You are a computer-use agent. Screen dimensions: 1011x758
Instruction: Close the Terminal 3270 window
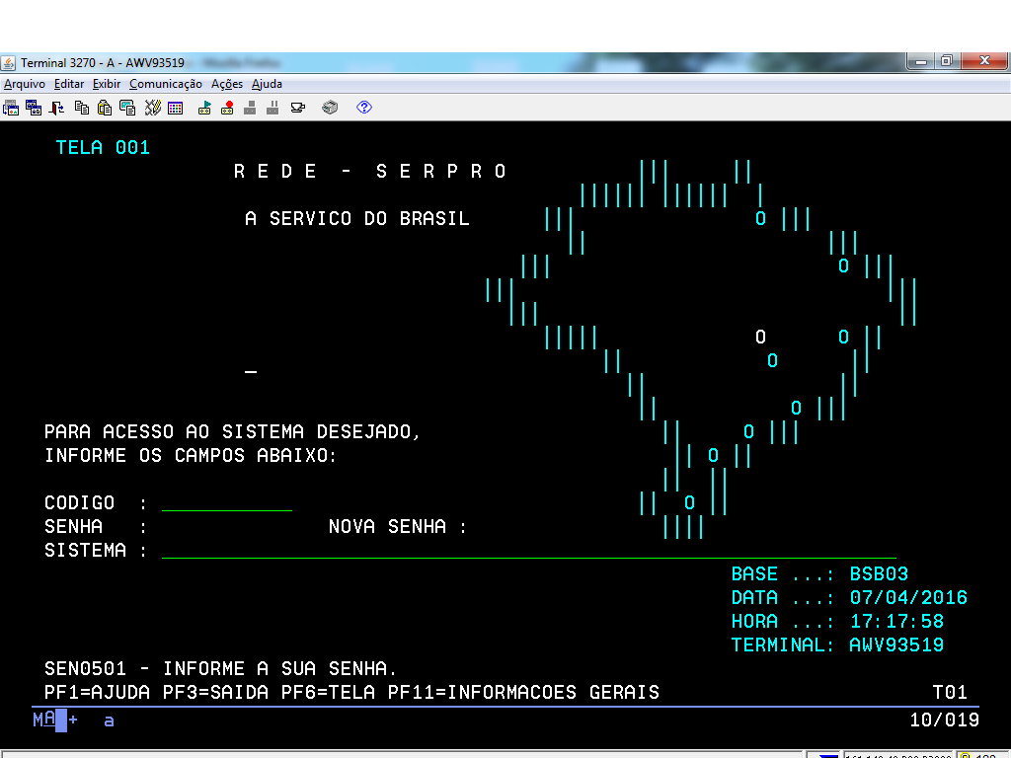[x=984, y=61]
